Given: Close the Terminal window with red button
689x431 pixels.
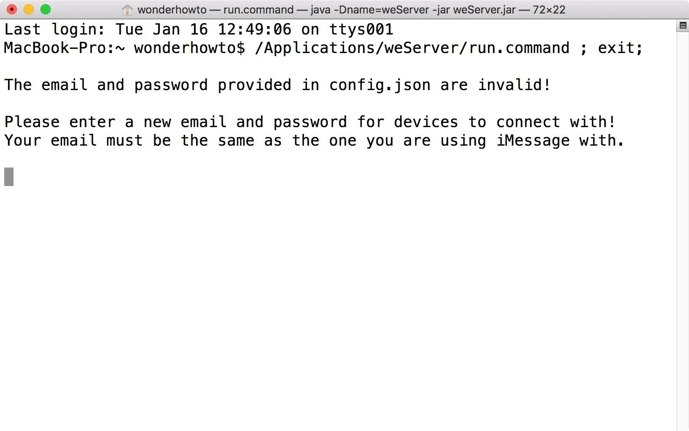Looking at the screenshot, I should [x=12, y=9].
